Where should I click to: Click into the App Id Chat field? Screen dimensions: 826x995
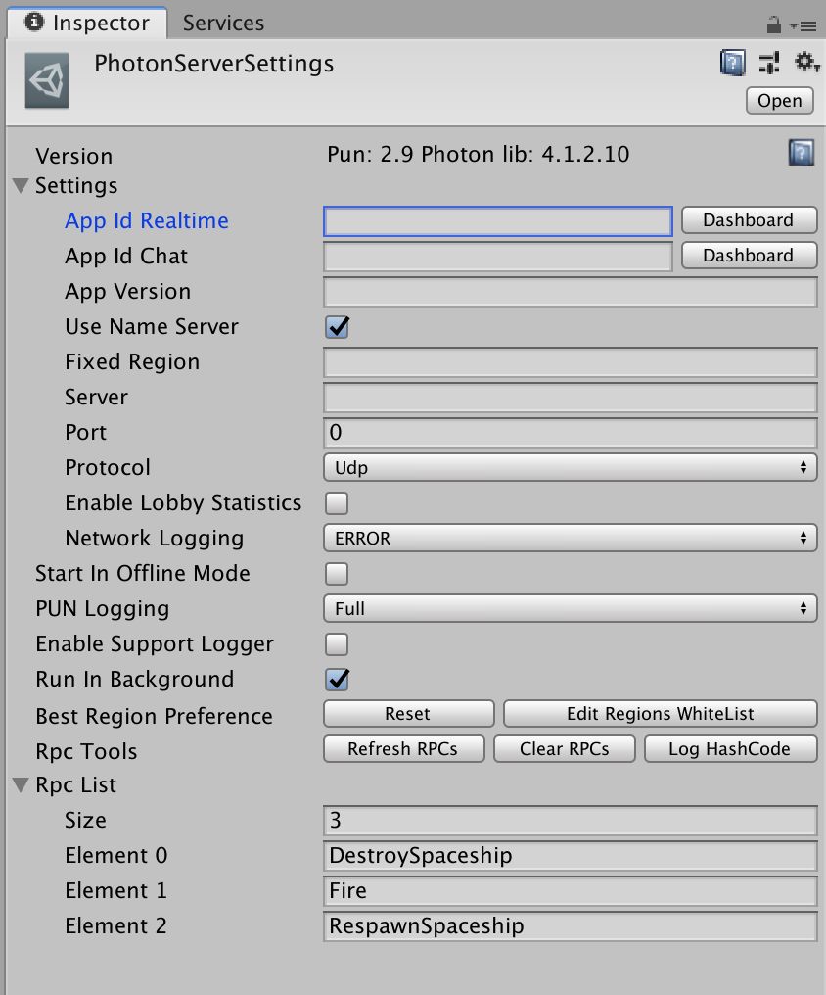(497, 257)
